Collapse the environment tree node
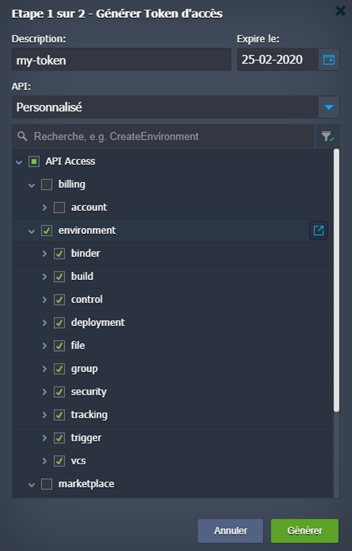 pos(32,231)
